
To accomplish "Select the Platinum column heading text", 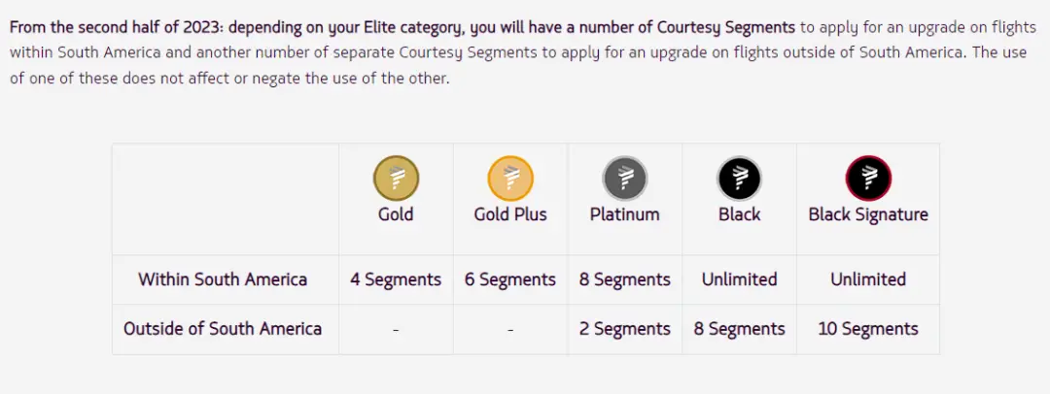I will point(625,214).
